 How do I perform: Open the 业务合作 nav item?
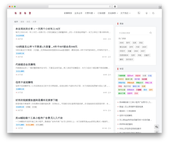pos(78,13)
